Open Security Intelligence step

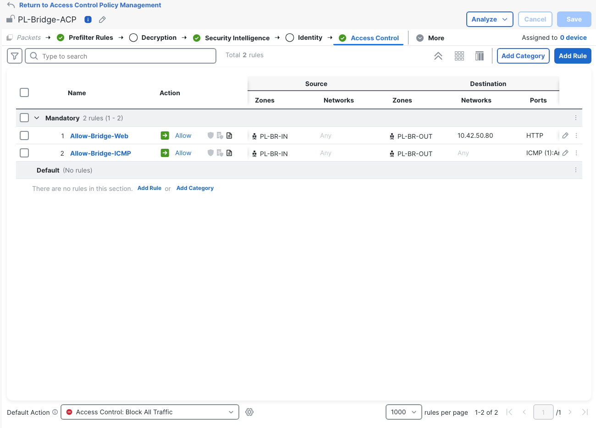pyautogui.click(x=232, y=38)
